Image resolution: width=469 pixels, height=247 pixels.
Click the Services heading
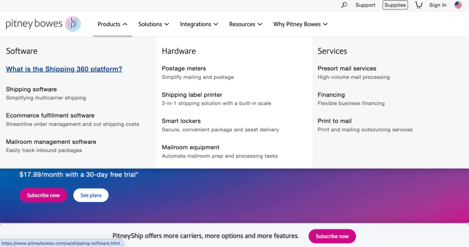coord(333,51)
